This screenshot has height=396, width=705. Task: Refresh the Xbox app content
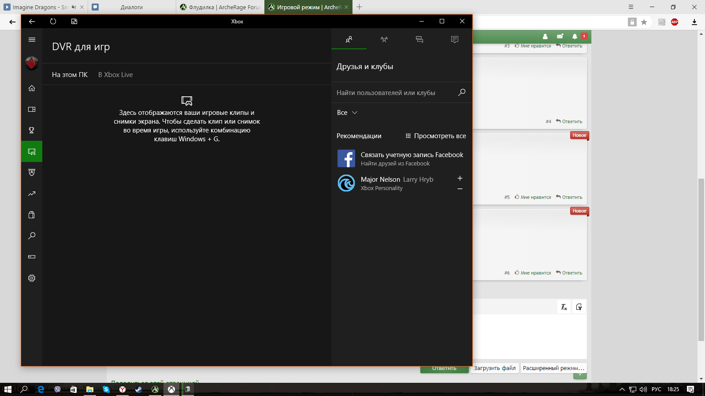coord(53,21)
